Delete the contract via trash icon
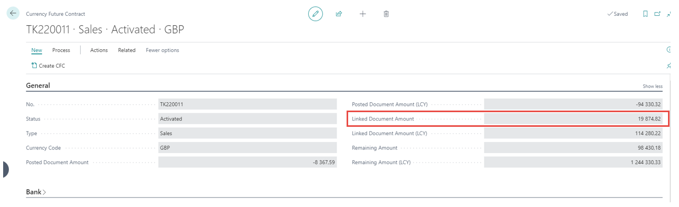 (x=386, y=14)
